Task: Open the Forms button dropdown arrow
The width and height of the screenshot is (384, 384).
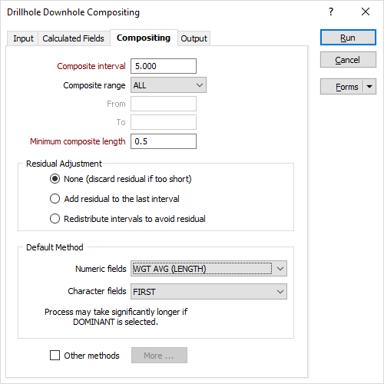Action: point(369,87)
